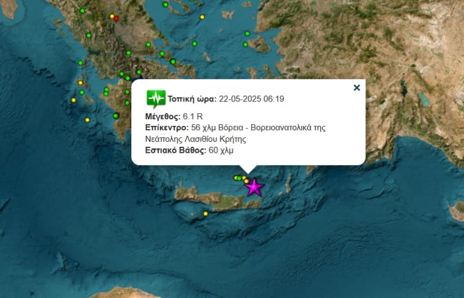The height and width of the screenshot is (298, 464).
Task: Click the Turkey mainland on the map
Action: [370, 59]
